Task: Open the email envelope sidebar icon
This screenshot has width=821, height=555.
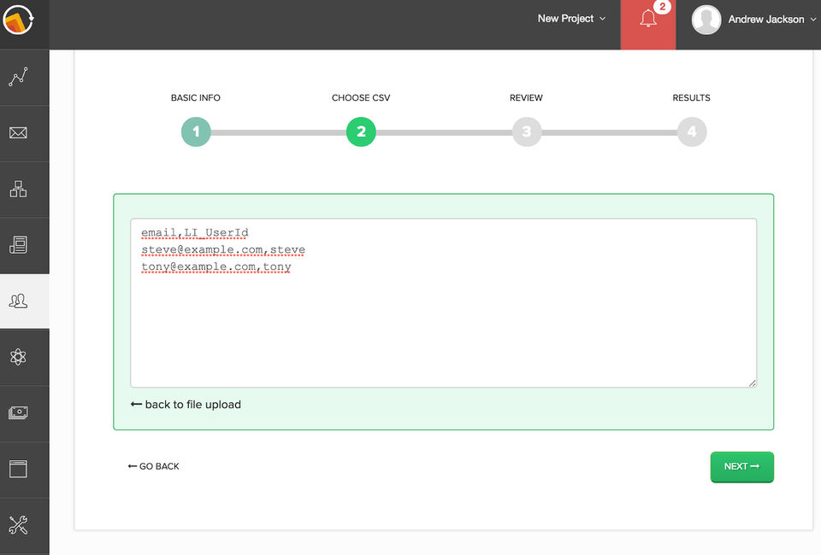Action: click(18, 132)
